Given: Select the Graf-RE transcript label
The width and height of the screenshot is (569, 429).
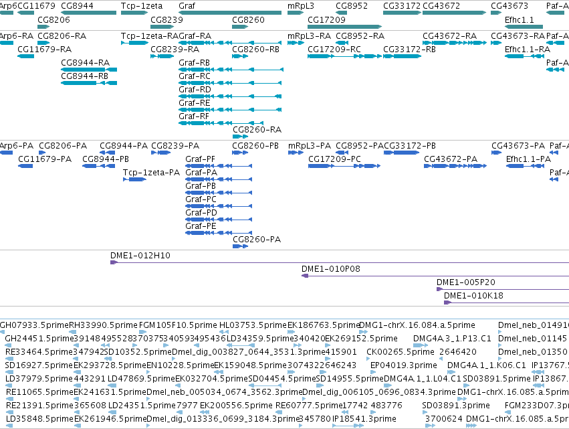Looking at the screenshot, I should pos(194,103).
